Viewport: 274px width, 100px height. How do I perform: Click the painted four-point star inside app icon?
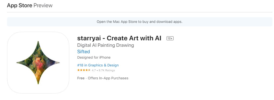tap(38, 62)
